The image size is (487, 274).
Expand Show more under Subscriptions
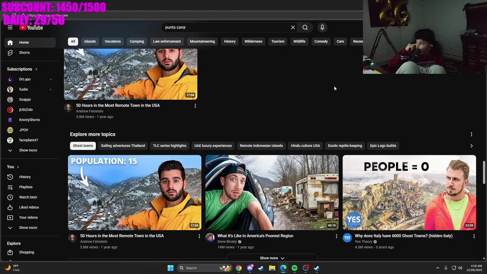coord(30,150)
